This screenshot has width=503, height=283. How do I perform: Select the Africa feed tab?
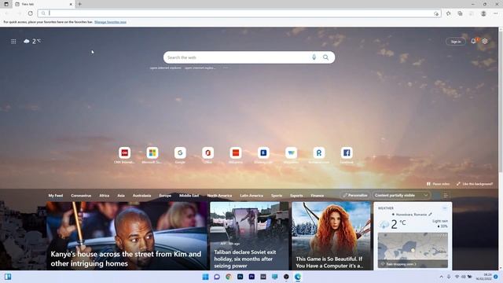click(105, 196)
